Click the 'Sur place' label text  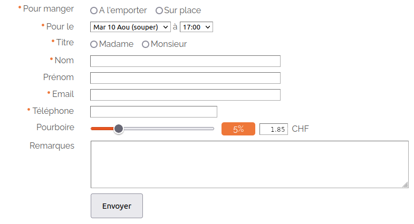click(182, 11)
